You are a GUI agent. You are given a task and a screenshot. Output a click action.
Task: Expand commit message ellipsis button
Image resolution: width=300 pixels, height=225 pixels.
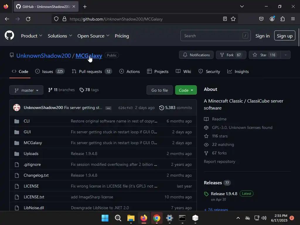[108, 108]
